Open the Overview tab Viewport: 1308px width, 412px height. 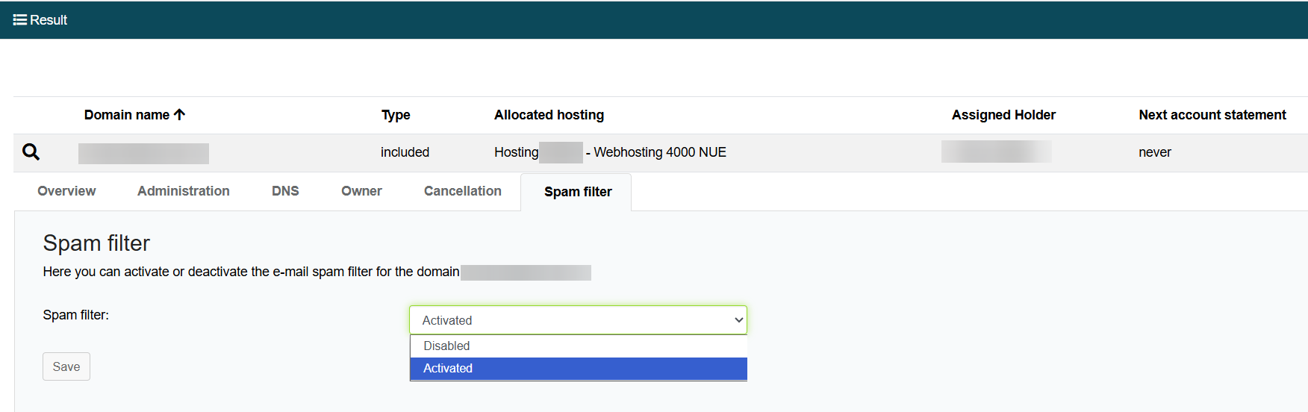pos(66,191)
